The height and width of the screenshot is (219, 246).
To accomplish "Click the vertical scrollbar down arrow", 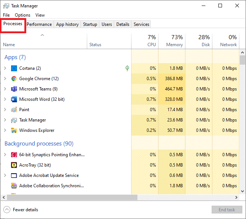I will pyautogui.click(x=243, y=191).
